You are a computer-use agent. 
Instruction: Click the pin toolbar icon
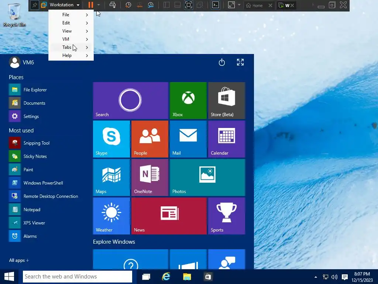(x=34, y=5)
